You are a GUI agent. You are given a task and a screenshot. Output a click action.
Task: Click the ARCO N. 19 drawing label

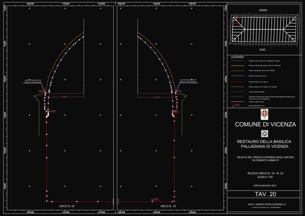(168, 205)
